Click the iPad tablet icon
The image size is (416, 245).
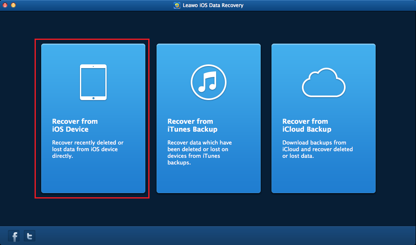click(x=93, y=82)
